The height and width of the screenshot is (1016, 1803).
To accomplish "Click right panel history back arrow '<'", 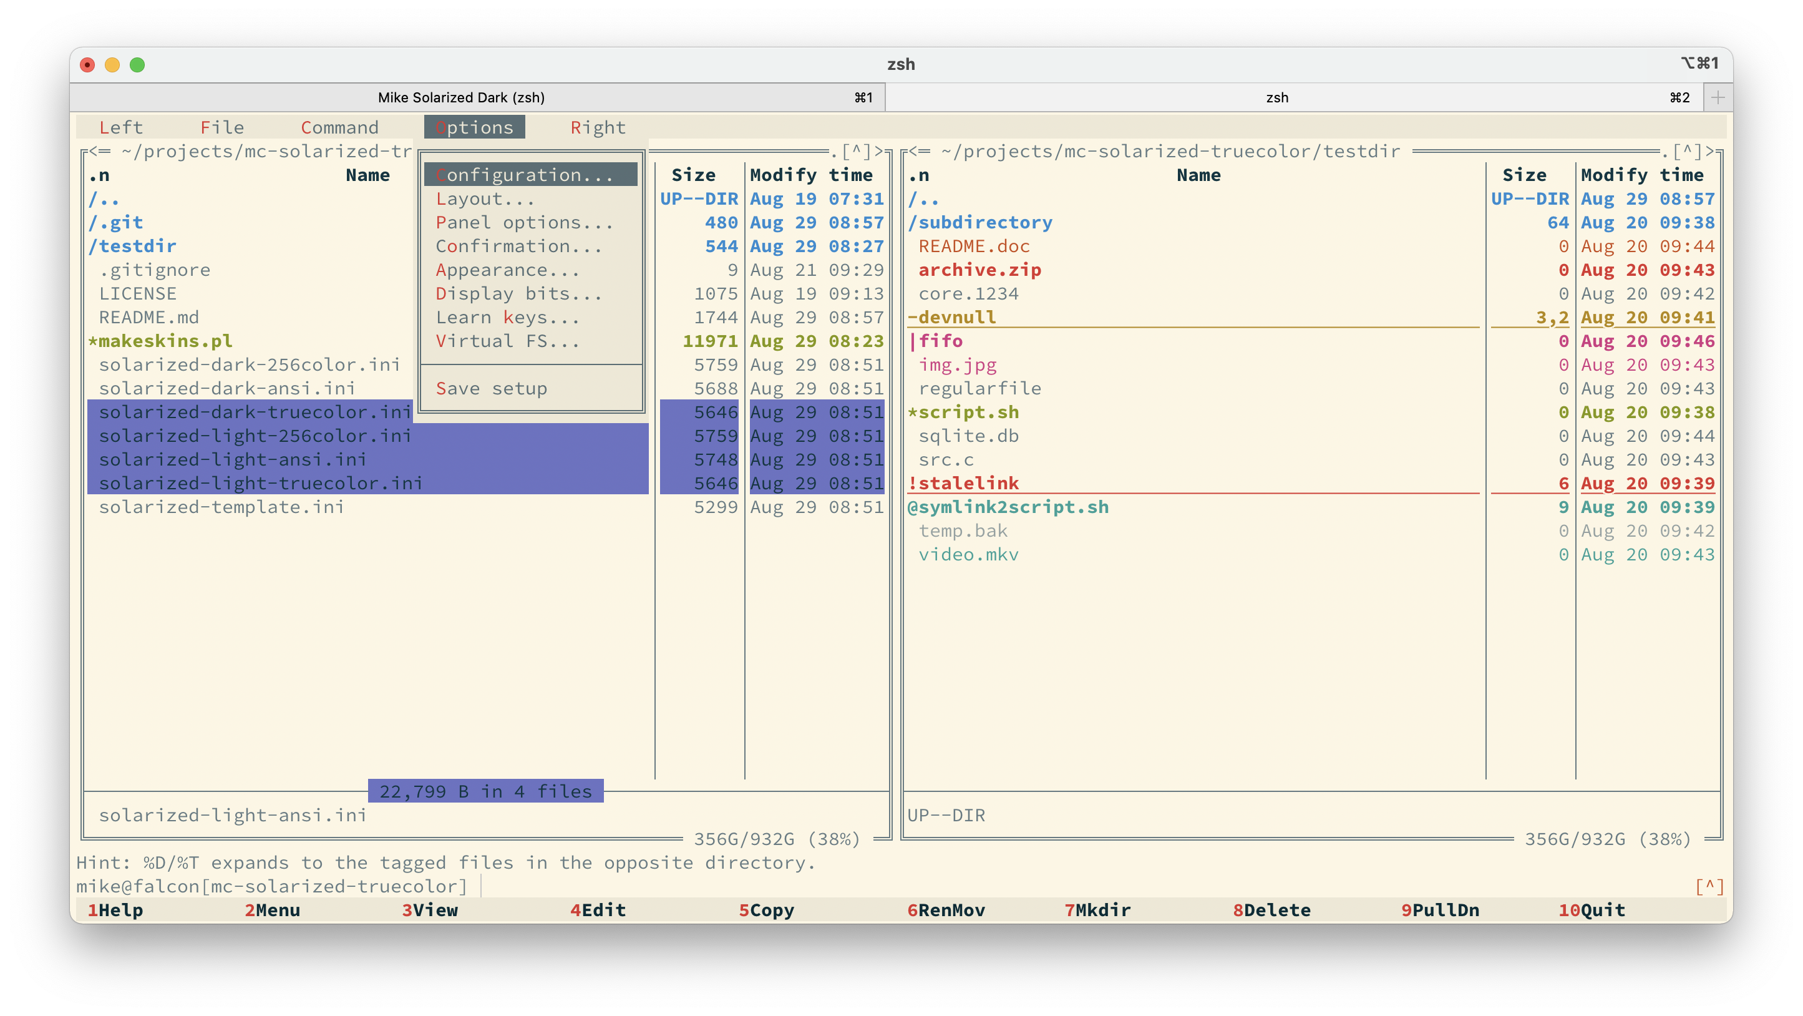I will (913, 151).
